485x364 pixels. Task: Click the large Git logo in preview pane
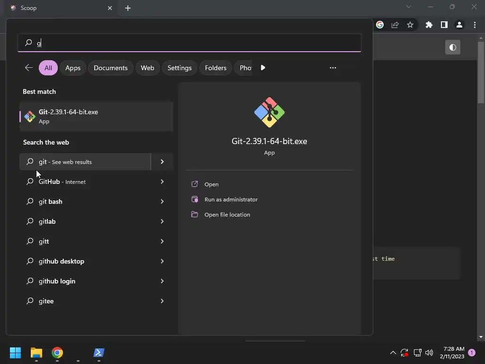click(269, 112)
